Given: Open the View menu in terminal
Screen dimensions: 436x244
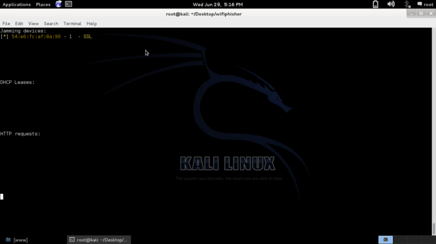Looking at the screenshot, I should point(33,23).
